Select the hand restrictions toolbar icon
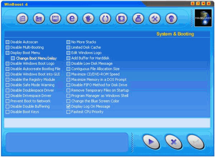Image resolution: width=215 pixels, height=157 pixels. pyautogui.click(x=89, y=19)
